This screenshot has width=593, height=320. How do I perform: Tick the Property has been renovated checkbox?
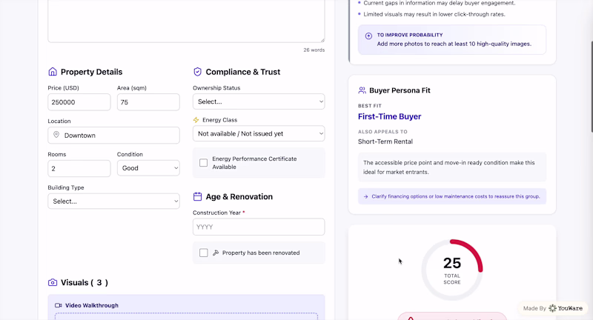[203, 253]
